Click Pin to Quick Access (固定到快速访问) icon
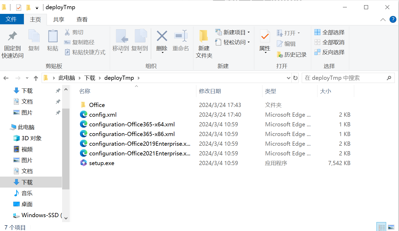This screenshot has height=231, width=399. point(12,36)
